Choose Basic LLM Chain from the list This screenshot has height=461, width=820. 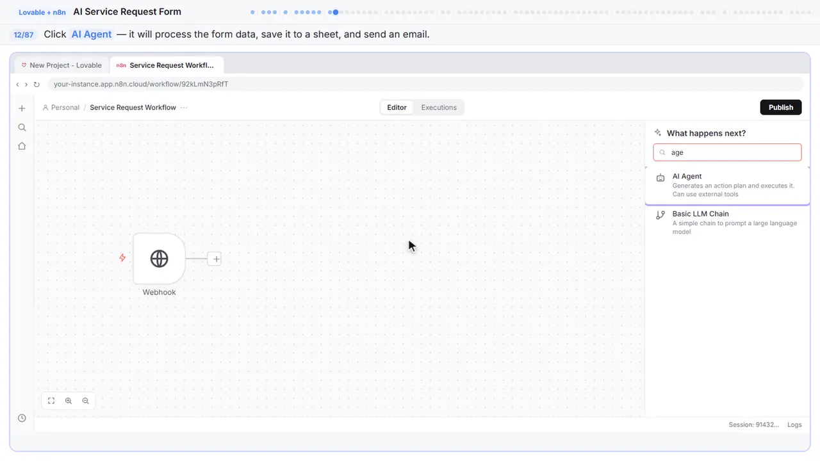point(727,222)
